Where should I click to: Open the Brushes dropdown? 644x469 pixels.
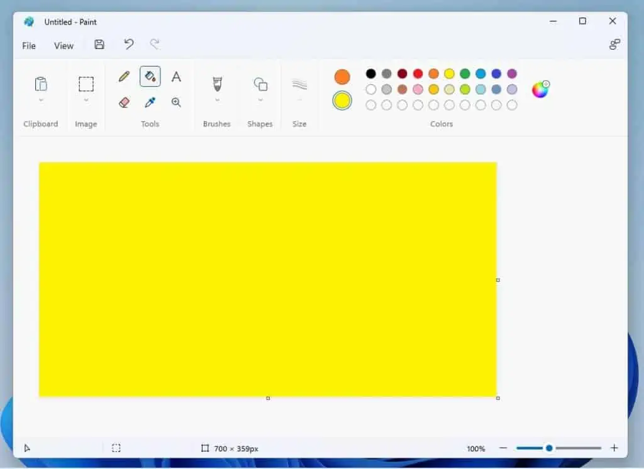click(x=217, y=100)
